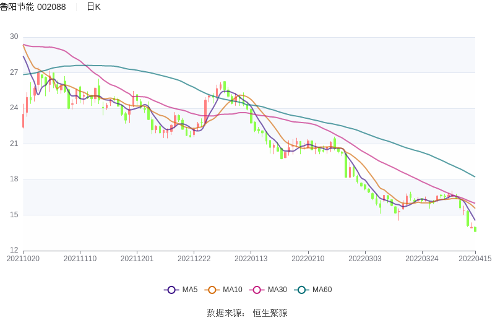Screen dimensions: 495x320
Task: Click the teal MA60 legend circle marker
Action: (x=302, y=290)
